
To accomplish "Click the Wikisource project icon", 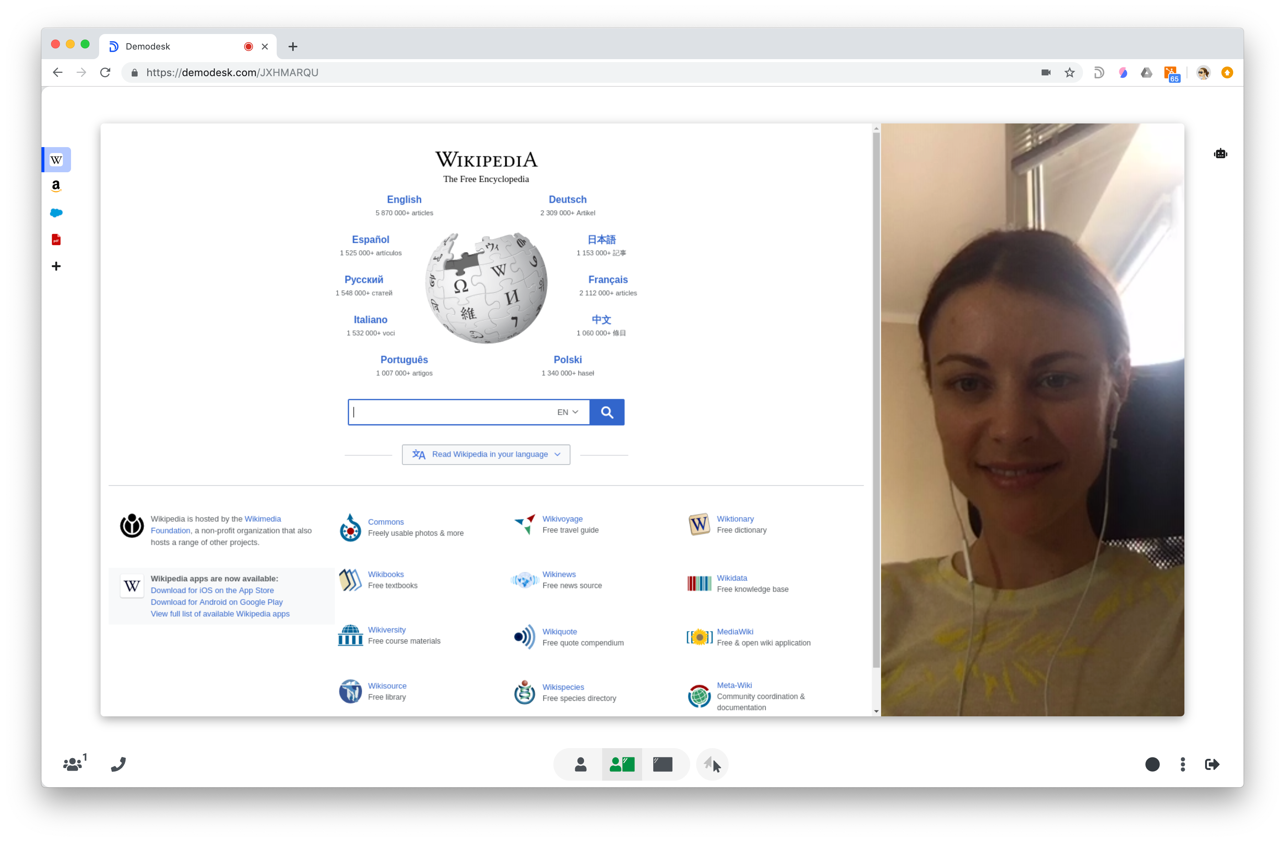I will pyautogui.click(x=350, y=691).
